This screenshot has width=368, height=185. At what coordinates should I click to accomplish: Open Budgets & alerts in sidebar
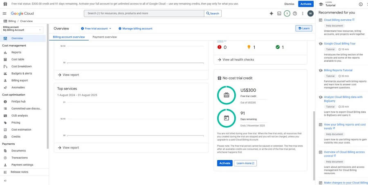22,74
